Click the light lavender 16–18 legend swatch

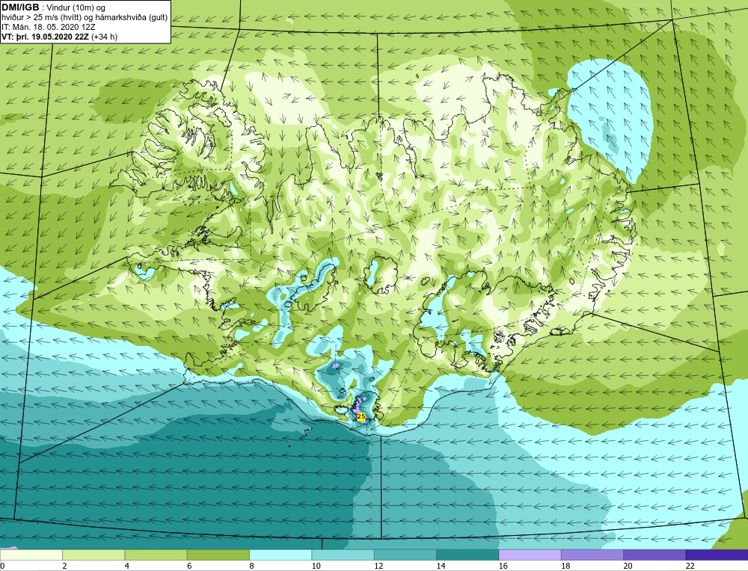coord(530,555)
